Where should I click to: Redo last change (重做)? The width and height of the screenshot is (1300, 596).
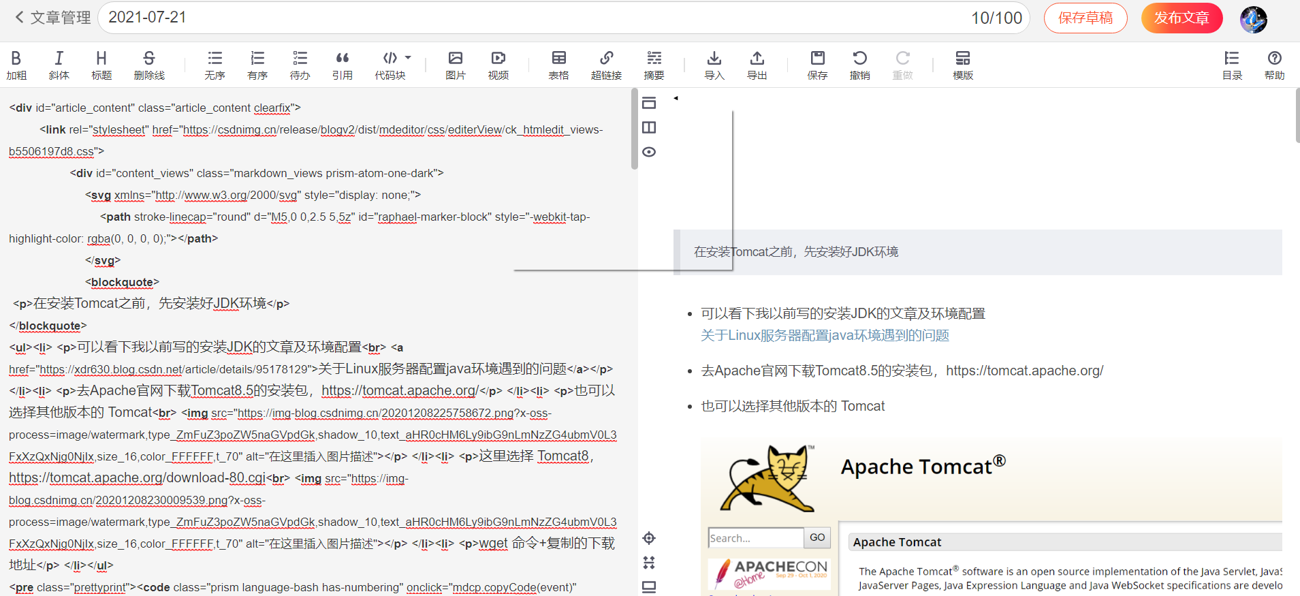tap(902, 65)
